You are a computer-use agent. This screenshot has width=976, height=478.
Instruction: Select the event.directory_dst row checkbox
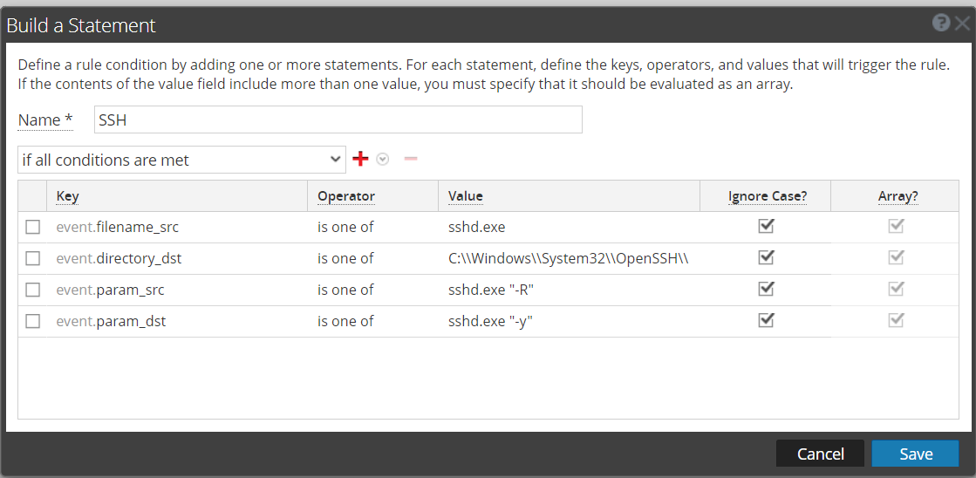[x=32, y=258]
